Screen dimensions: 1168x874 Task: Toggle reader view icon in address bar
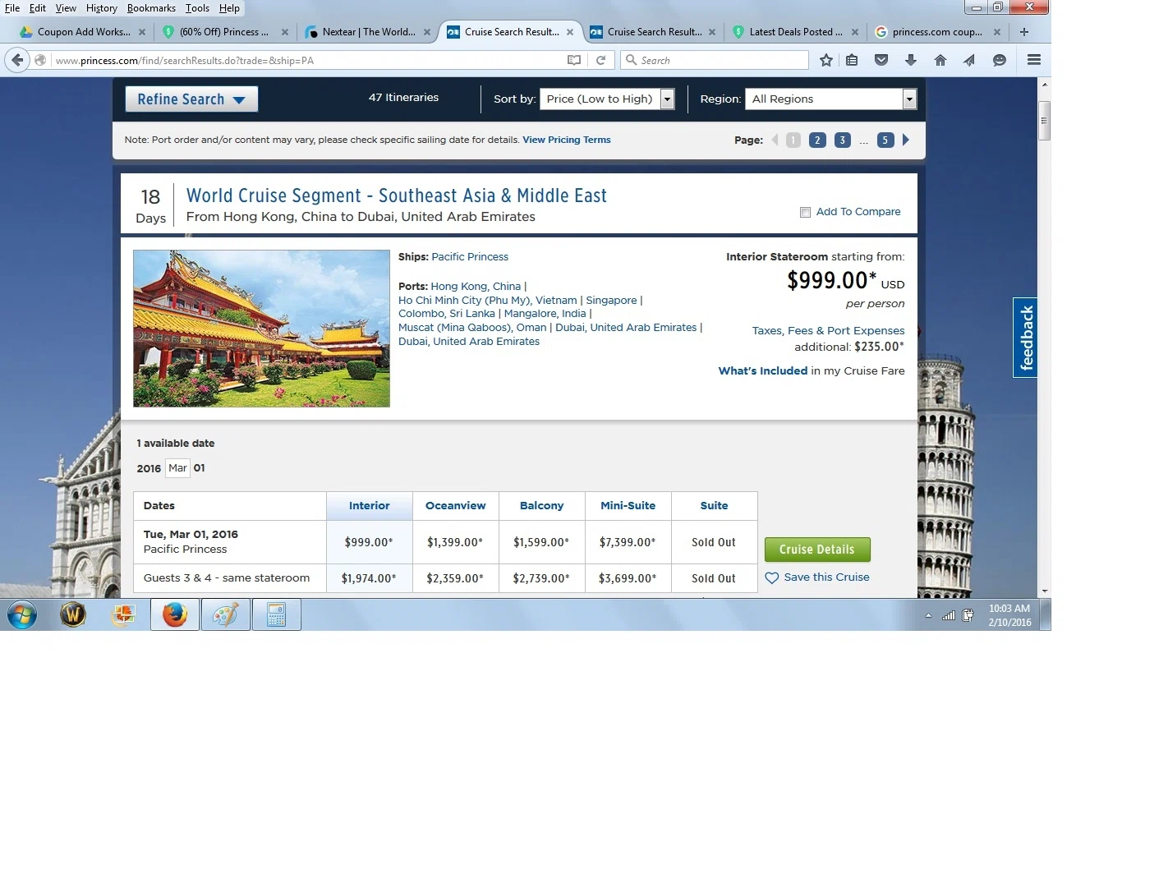click(x=574, y=60)
